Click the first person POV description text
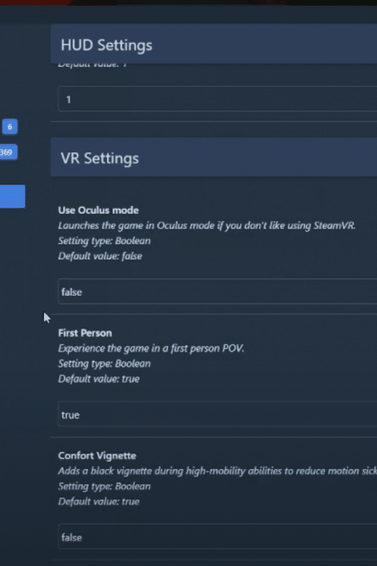This screenshot has height=566, width=377. pos(151,348)
